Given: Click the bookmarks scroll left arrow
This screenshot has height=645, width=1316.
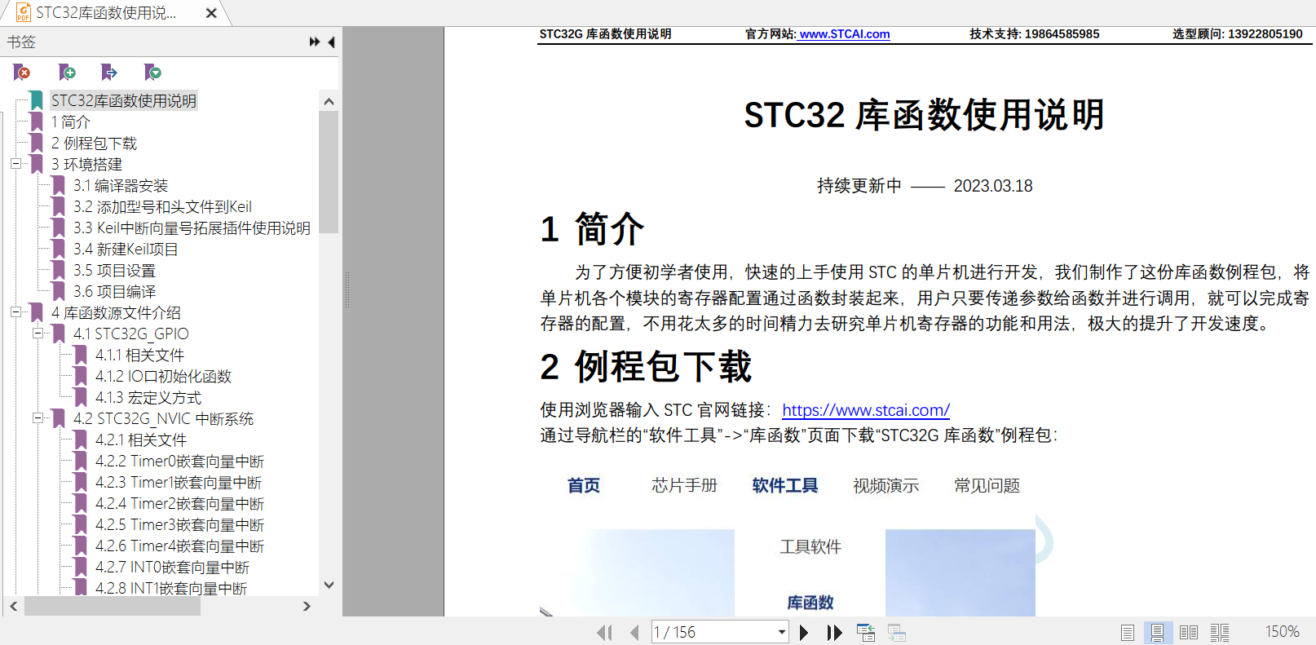Looking at the screenshot, I should tap(13, 606).
